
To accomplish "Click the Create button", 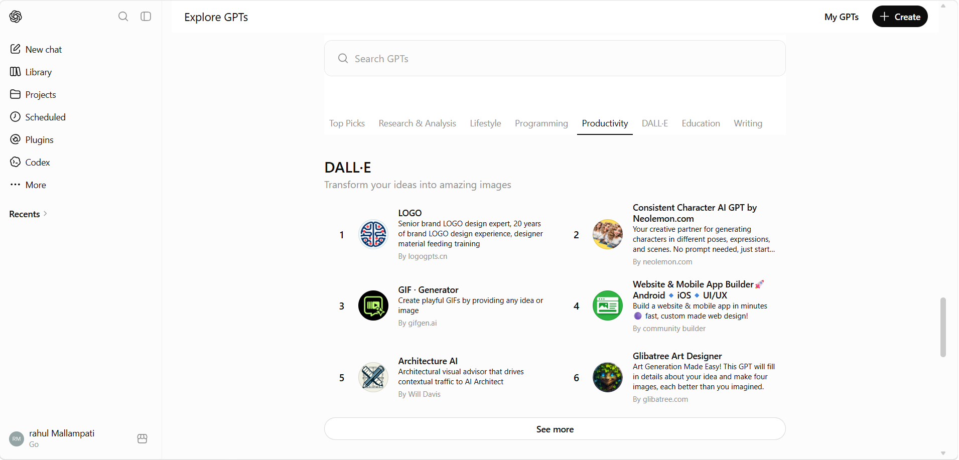I will coord(900,17).
